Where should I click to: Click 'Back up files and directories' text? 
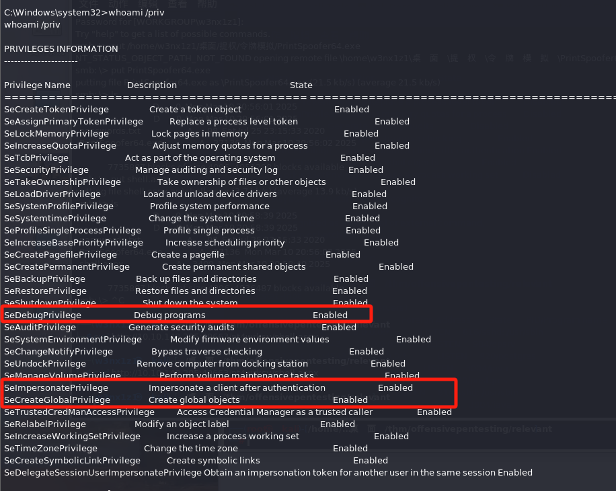click(196, 279)
